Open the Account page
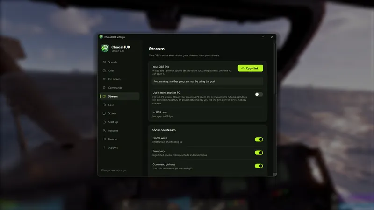 click(x=120, y=131)
